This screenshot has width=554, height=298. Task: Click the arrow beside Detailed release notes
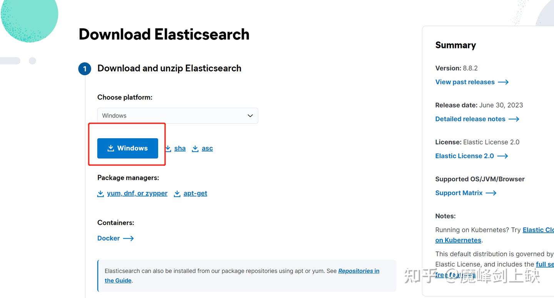pos(514,119)
